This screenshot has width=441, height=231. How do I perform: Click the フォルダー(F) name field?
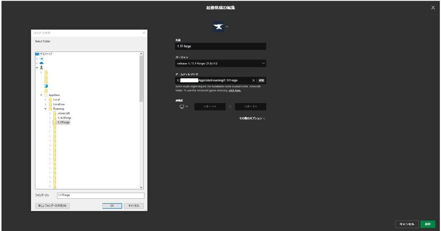click(100, 195)
